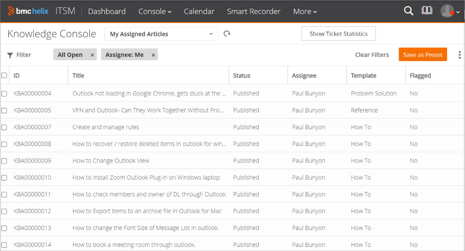
Task: Refresh the article list
Action: pyautogui.click(x=227, y=34)
